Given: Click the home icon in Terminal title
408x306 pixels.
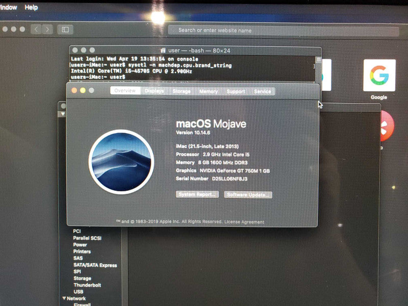Looking at the screenshot, I should pos(163,50).
